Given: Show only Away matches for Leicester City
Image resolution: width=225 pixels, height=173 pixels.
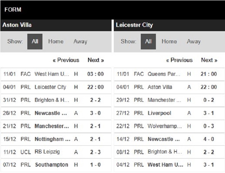Looking at the screenshot, I should 194,41.
